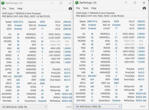The width and height of the screenshot is (149, 110).
Task: Click DramDqDs 48.0 Ω in right window
Action: point(141,79)
